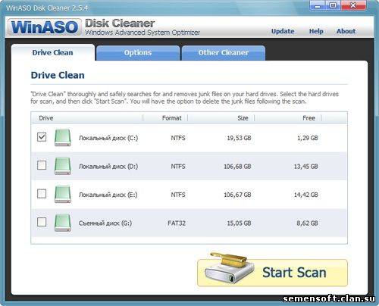
Task: Switch to the Options tab
Action: coord(138,53)
